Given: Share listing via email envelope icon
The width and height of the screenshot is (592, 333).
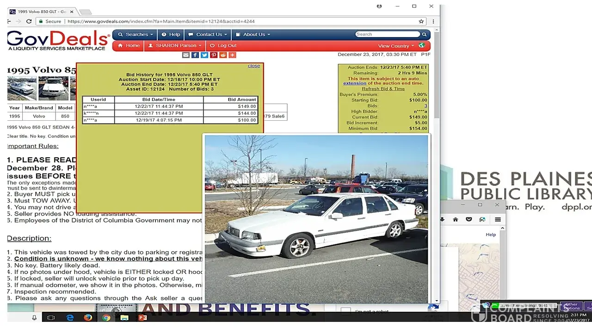Looking at the screenshot, I should (186, 55).
